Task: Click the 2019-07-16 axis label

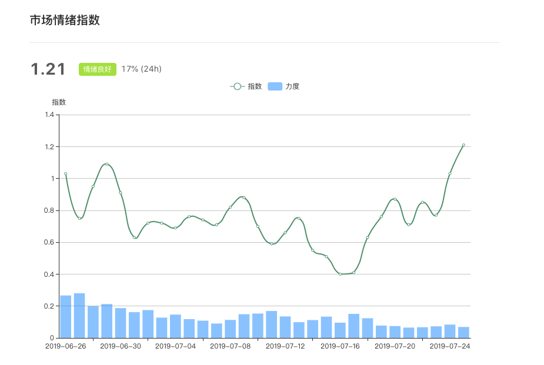Action: [340, 346]
